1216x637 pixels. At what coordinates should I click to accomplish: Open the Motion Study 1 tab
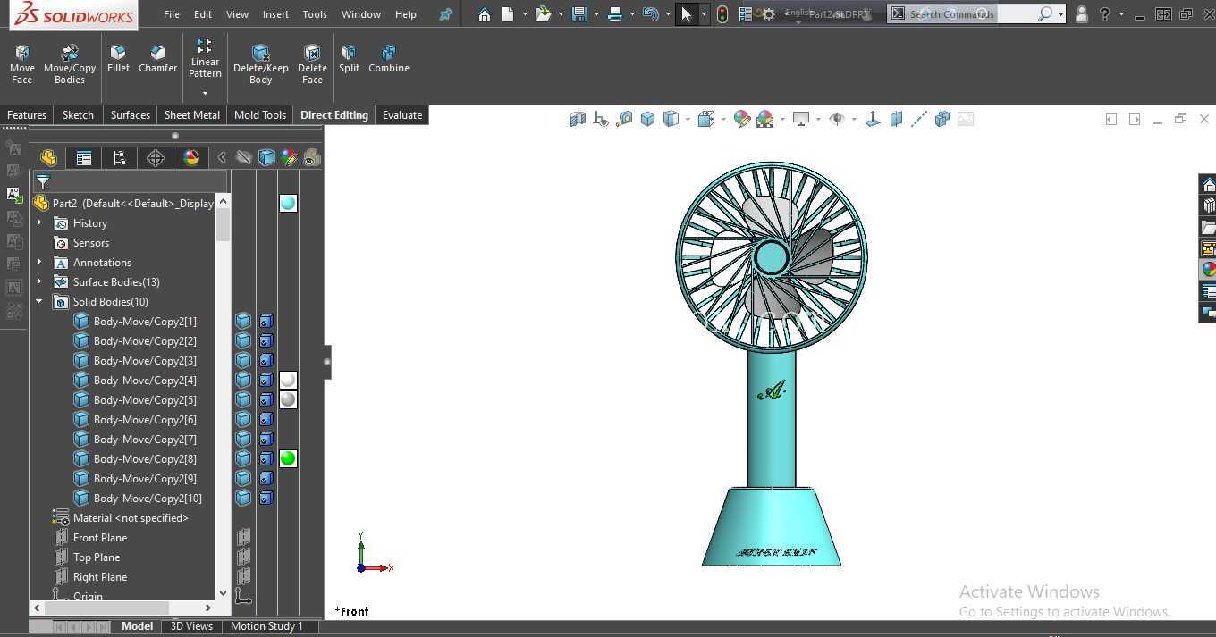tap(266, 626)
